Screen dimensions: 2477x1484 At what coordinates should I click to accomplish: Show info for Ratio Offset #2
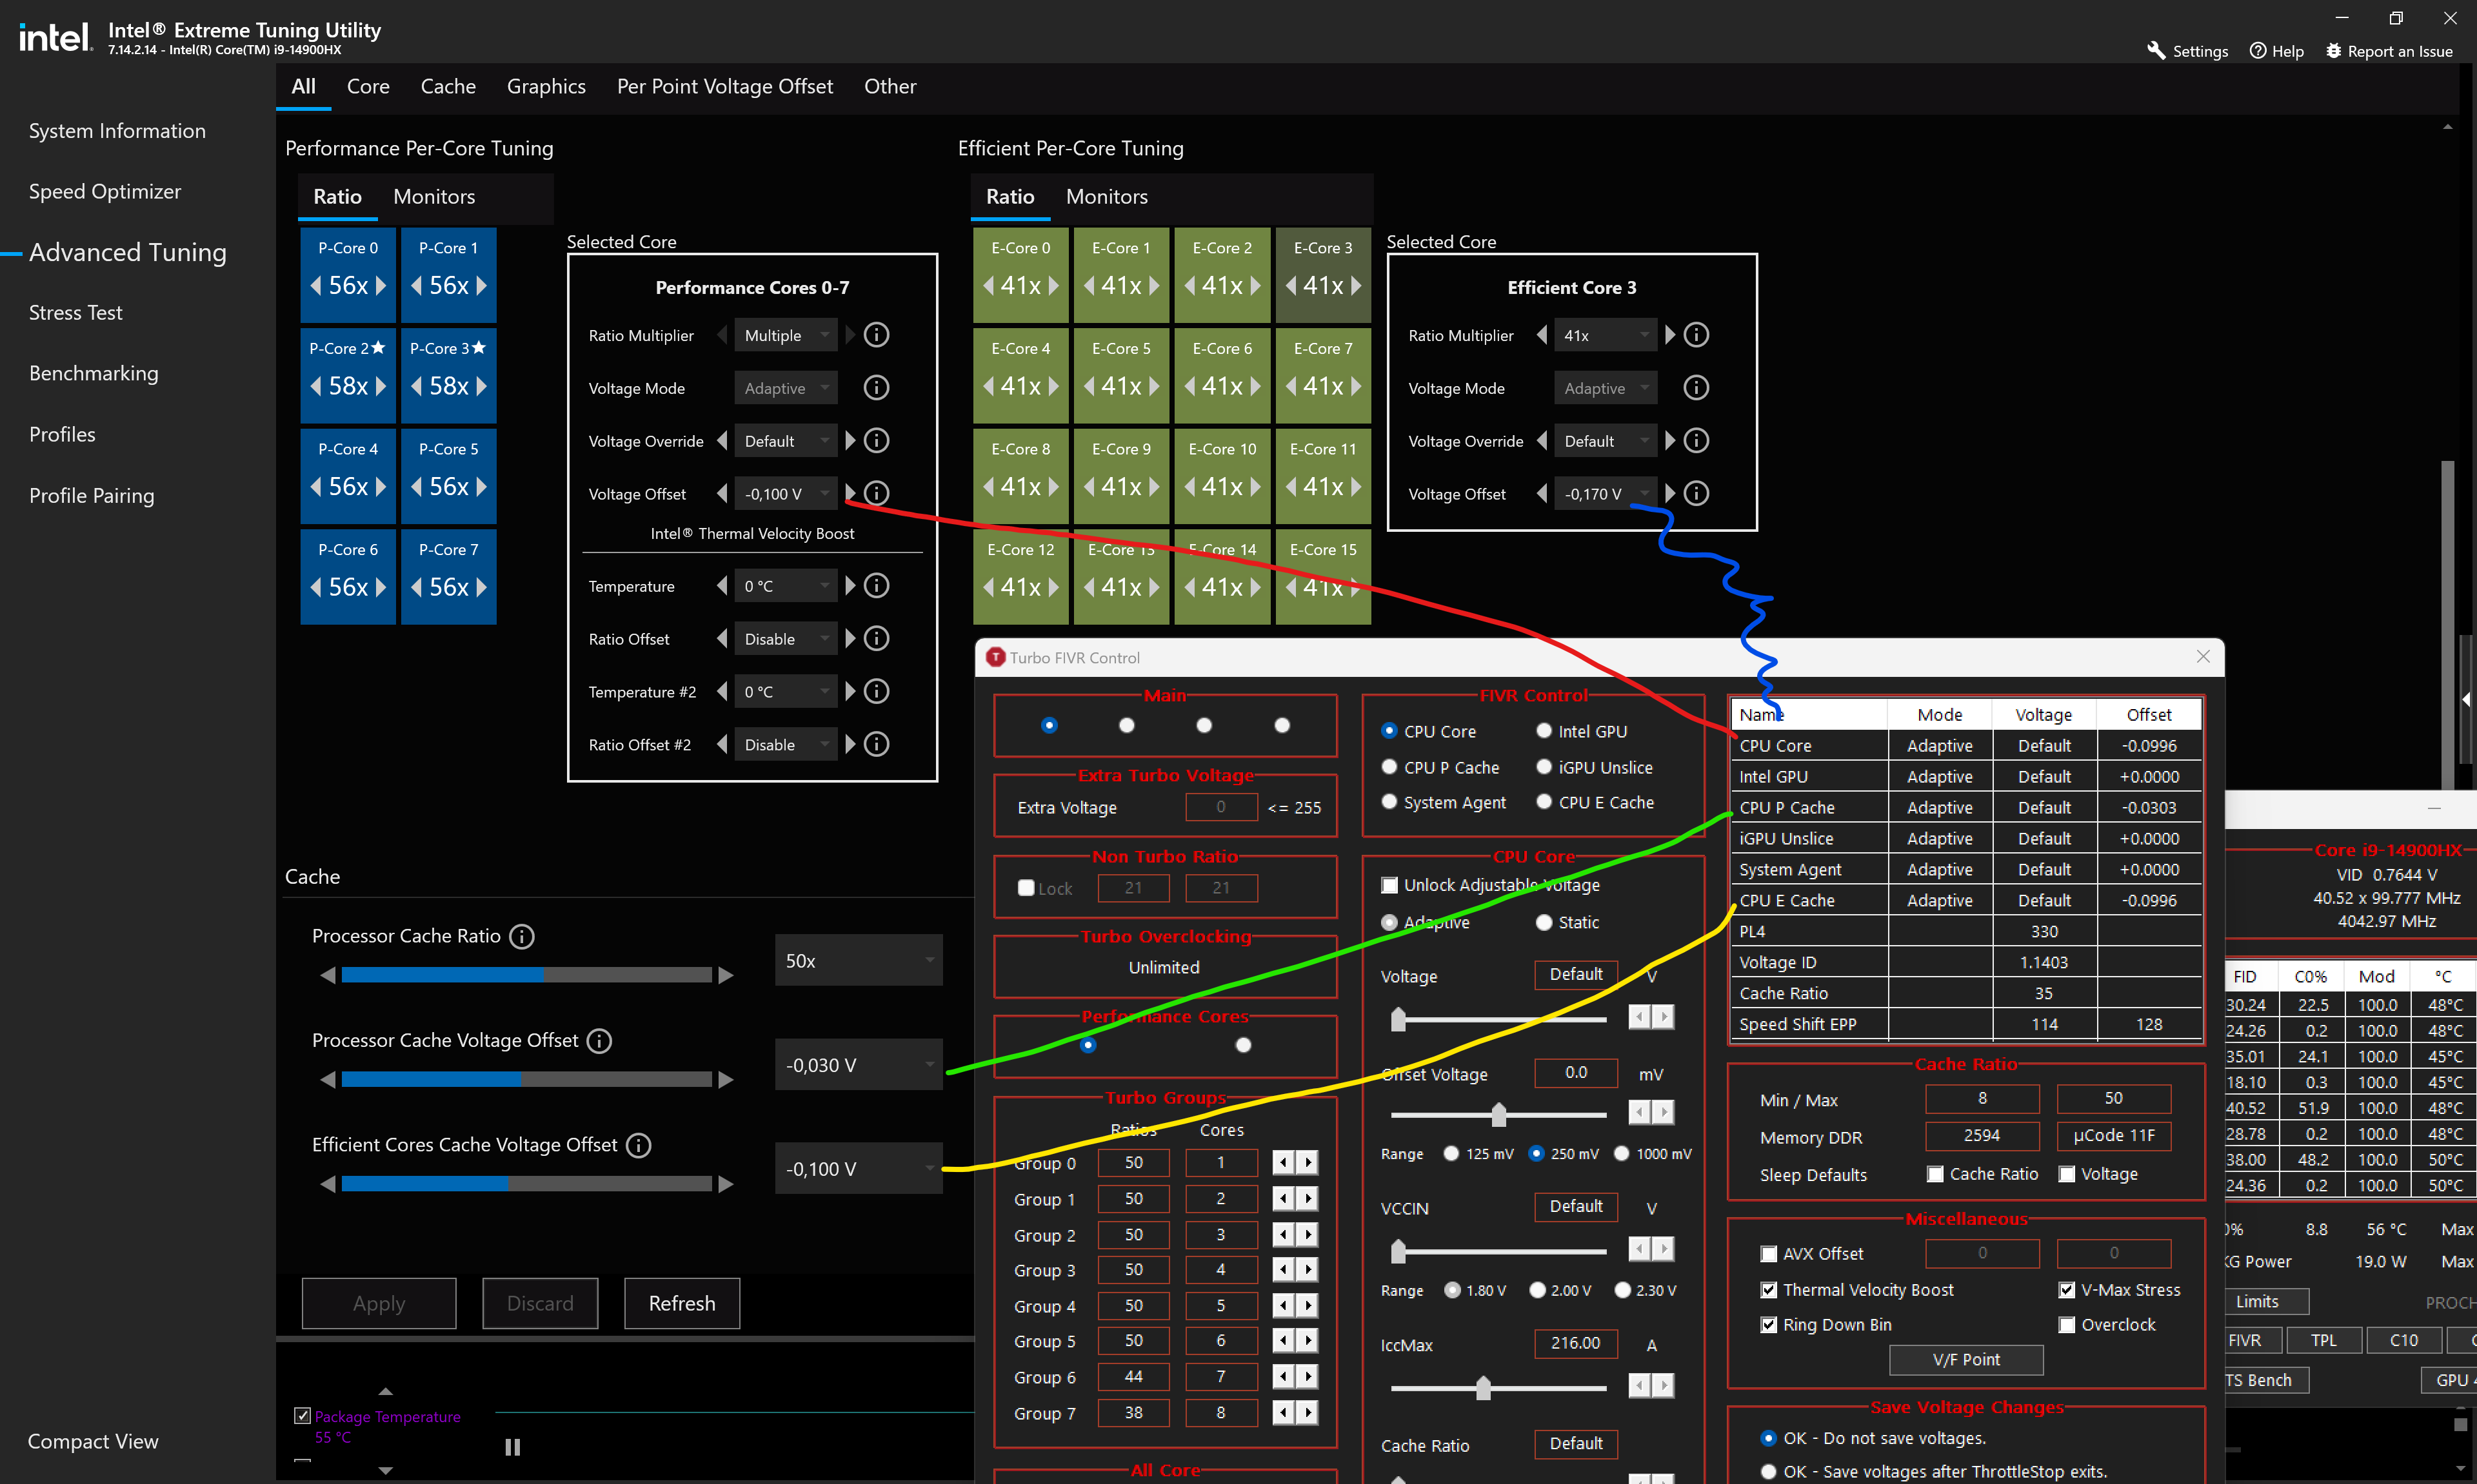pyautogui.click(x=877, y=744)
